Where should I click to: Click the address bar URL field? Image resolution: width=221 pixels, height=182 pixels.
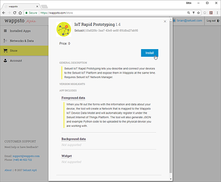113,13
